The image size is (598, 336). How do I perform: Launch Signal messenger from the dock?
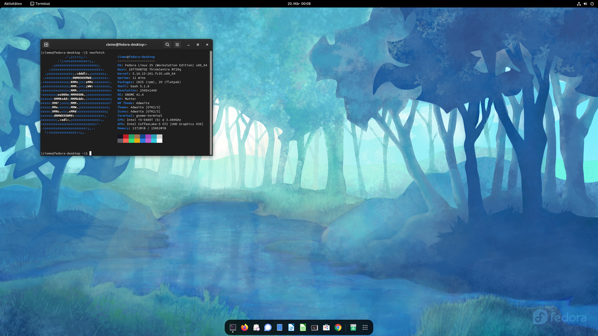268,327
